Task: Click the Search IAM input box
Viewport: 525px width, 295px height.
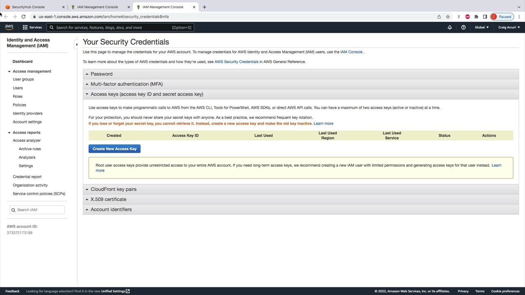Action: coord(37,210)
